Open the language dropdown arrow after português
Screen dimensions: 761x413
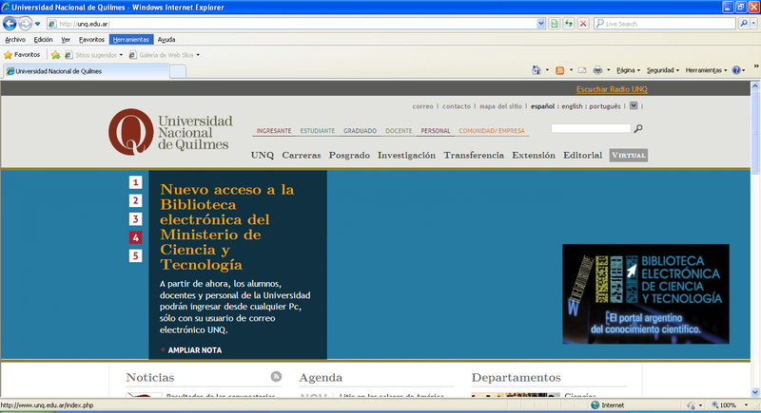click(x=634, y=105)
